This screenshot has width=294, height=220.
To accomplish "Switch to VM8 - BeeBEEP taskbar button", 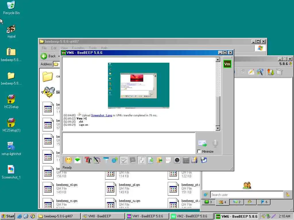I will [x=103, y=216].
